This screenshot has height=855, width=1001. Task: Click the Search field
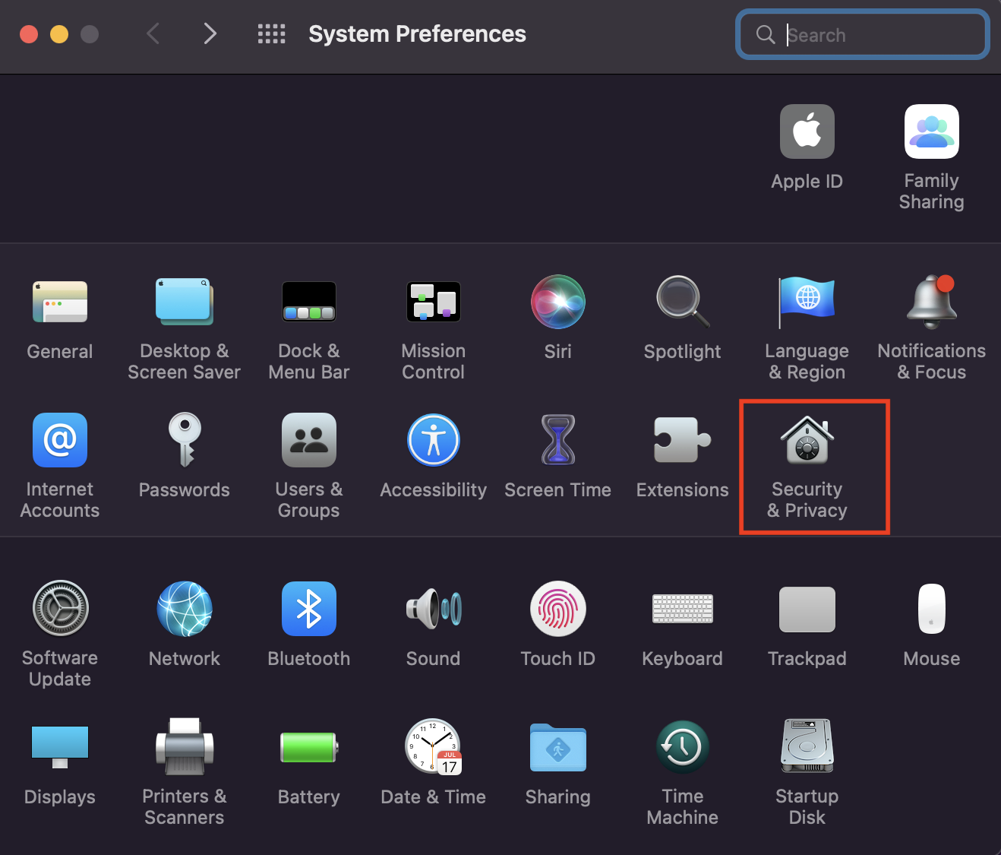click(x=863, y=34)
